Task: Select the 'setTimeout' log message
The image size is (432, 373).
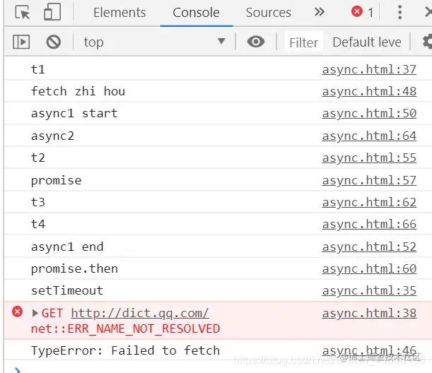Action: point(67,290)
